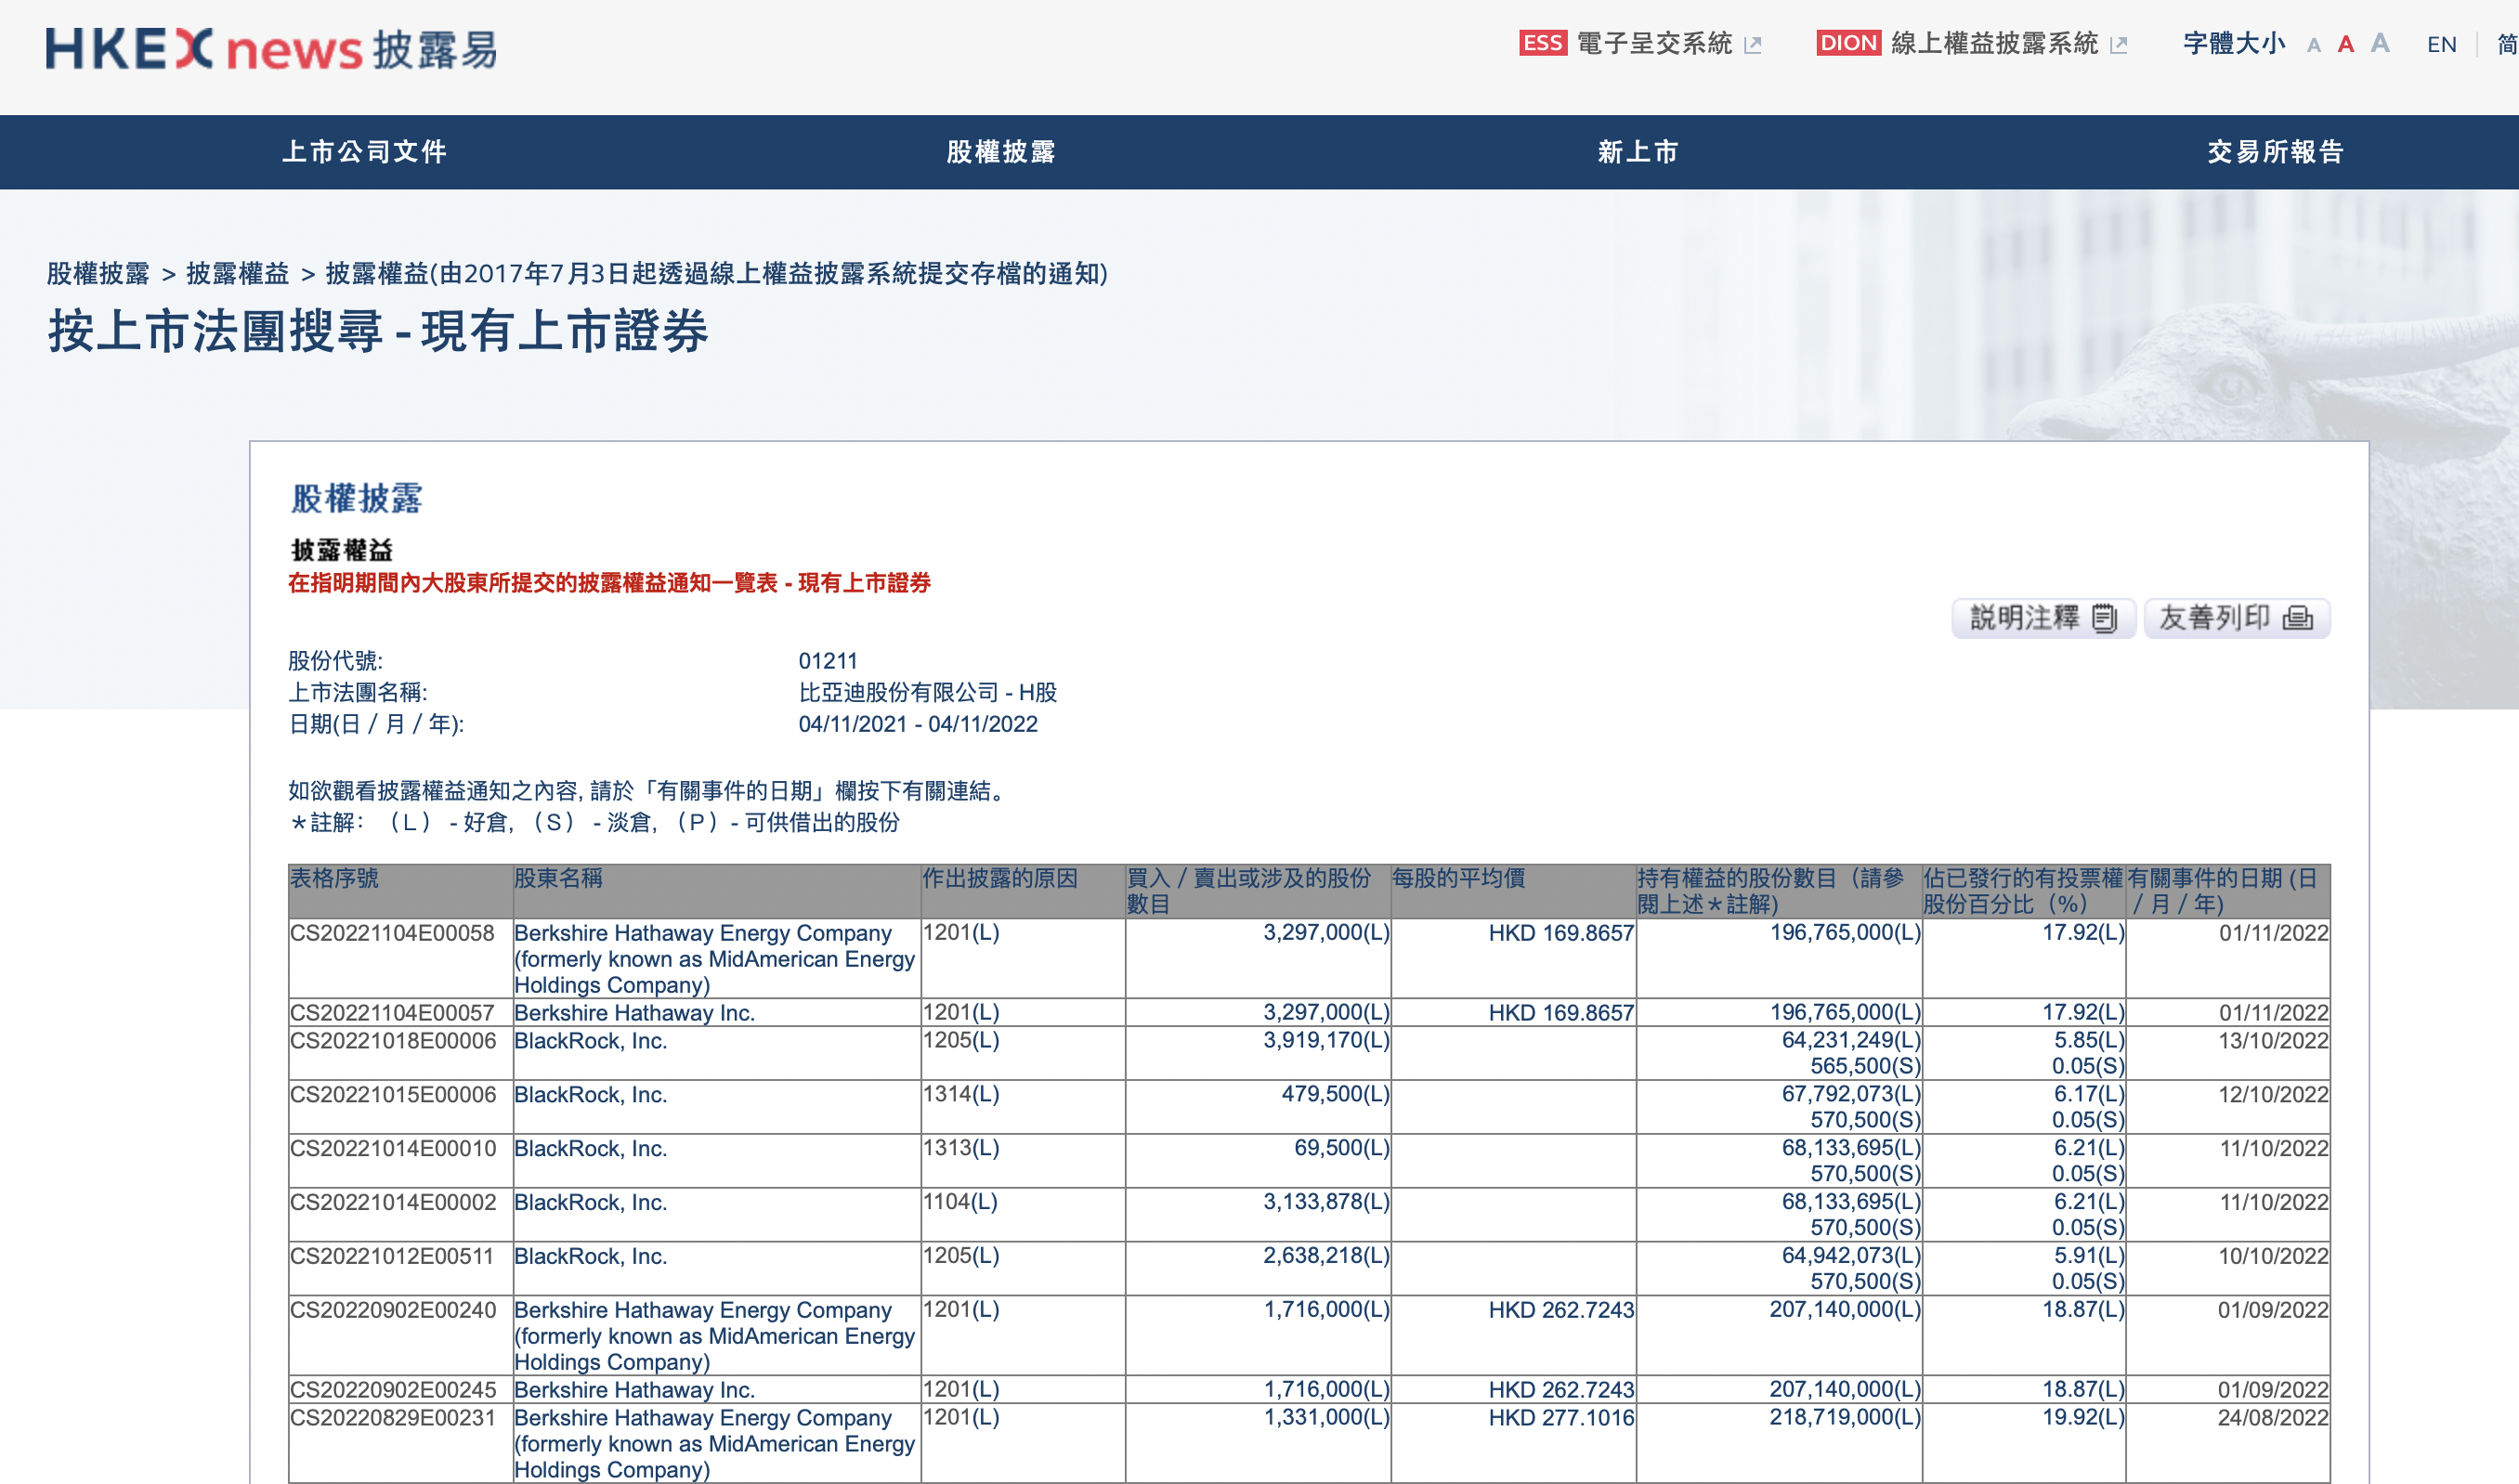Open event date 01/11/2022 for CS20221104E00057
The width and height of the screenshot is (2519, 1484).
[x=2273, y=1013]
